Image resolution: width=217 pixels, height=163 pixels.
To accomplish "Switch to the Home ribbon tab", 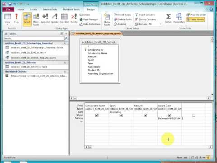I will click(21, 10).
